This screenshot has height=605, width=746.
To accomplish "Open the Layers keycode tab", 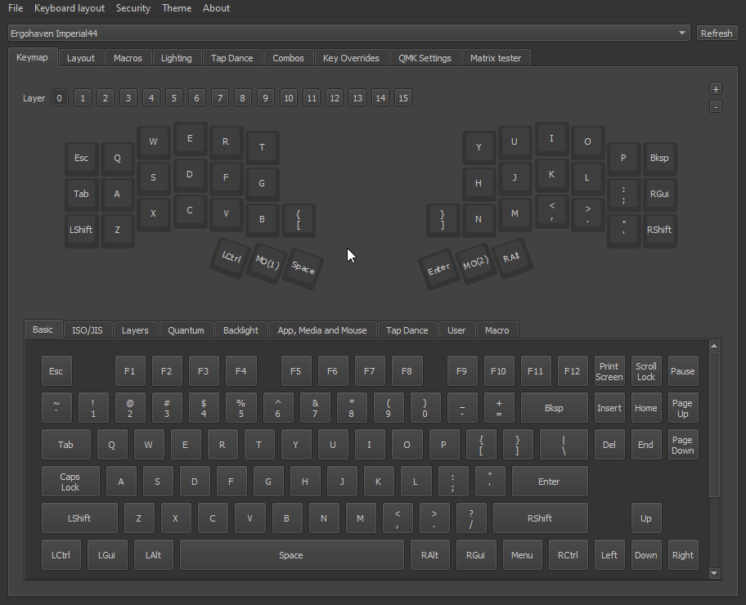I will [x=135, y=330].
